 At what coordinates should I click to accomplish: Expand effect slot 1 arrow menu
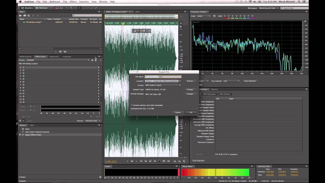[x=99, y=67]
